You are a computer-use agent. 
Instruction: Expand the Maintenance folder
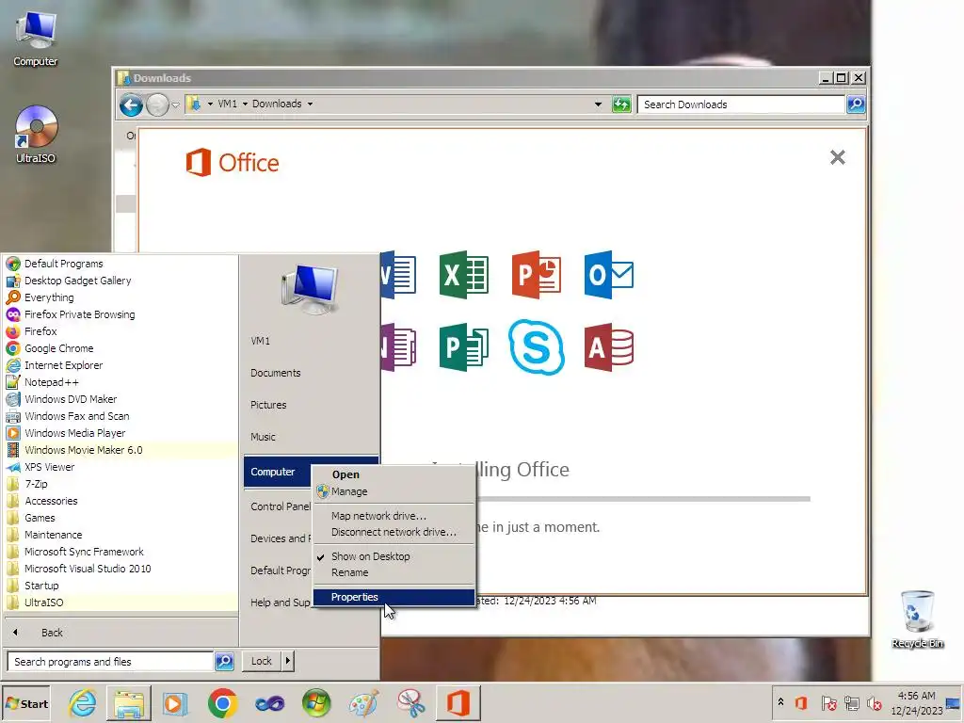tap(53, 535)
